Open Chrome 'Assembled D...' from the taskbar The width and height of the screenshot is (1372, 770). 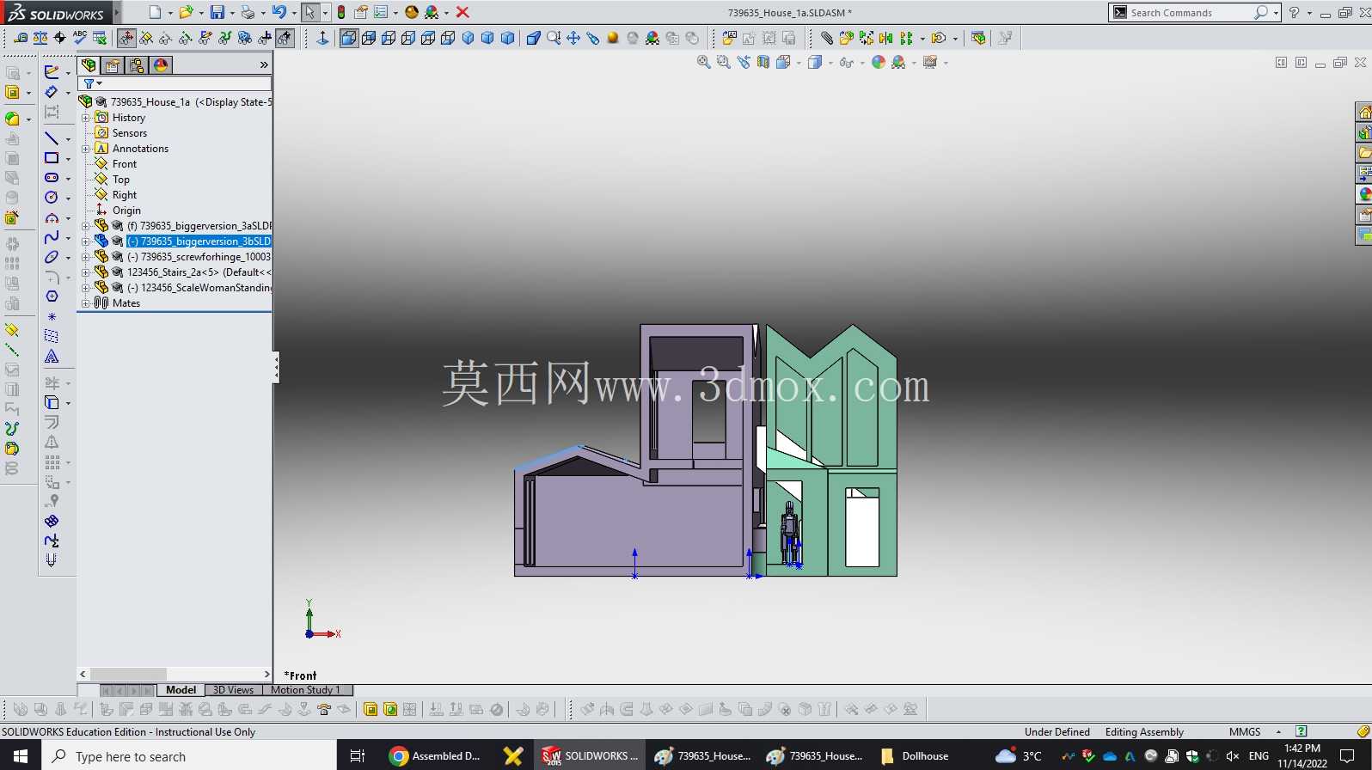435,755
